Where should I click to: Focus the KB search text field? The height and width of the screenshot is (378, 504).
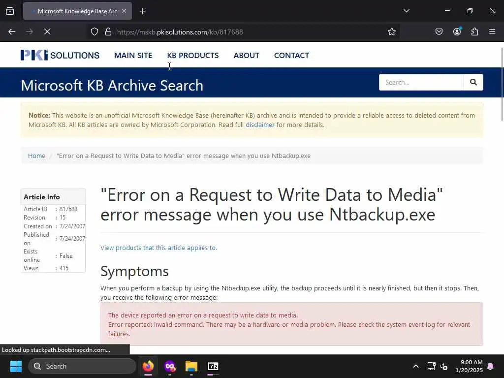(421, 82)
